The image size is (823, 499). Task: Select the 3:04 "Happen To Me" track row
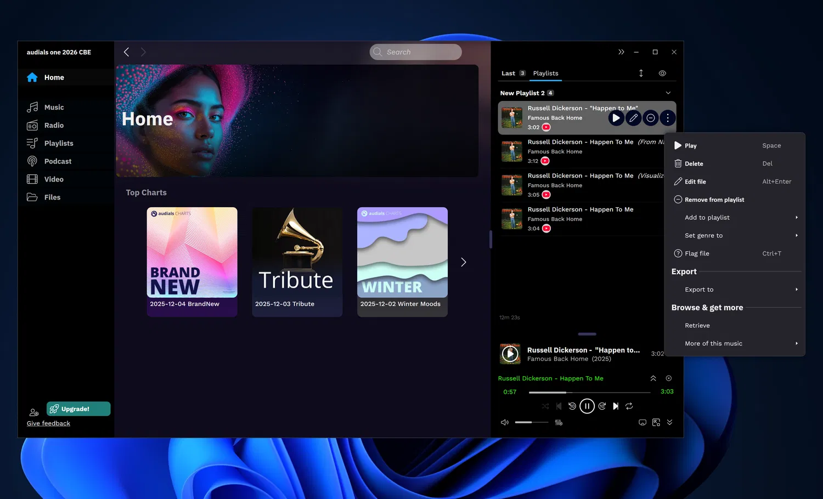[x=582, y=219]
